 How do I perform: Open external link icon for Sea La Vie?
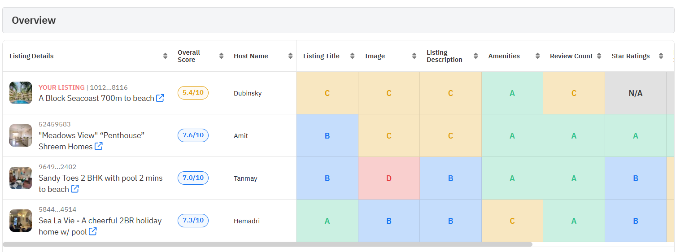(x=93, y=232)
